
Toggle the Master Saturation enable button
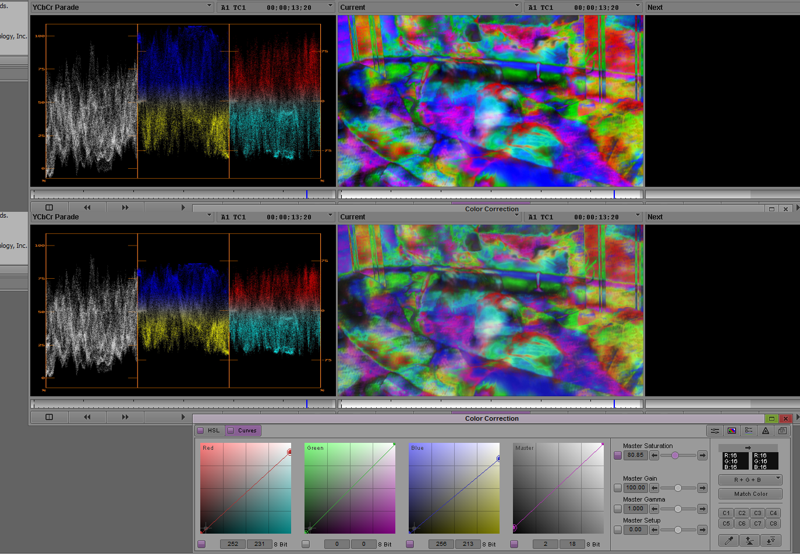click(x=618, y=456)
